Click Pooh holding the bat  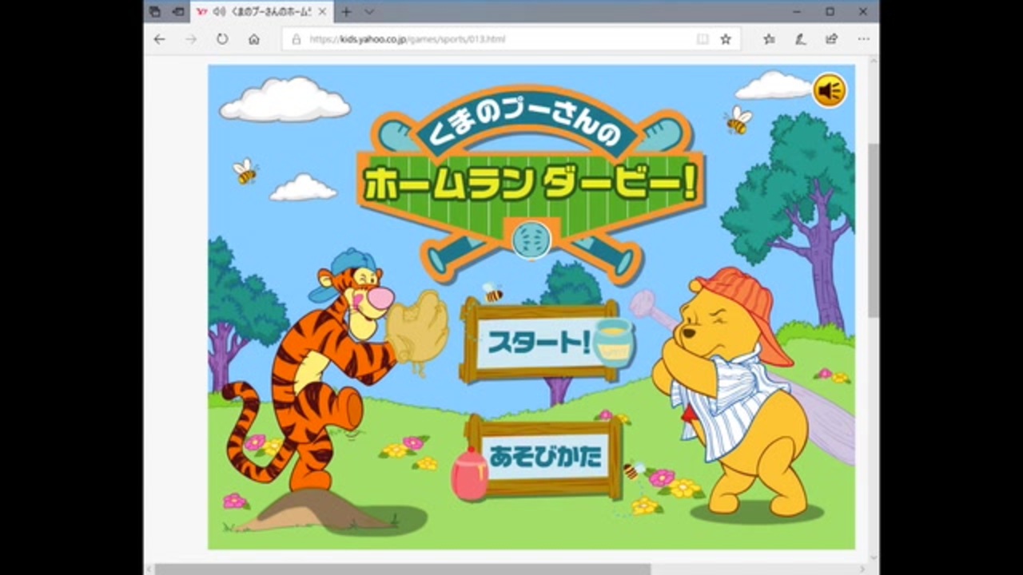pyautogui.click(x=734, y=391)
